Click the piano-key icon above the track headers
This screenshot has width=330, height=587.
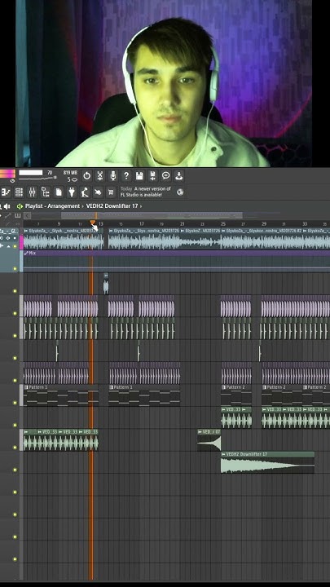(x=17, y=215)
